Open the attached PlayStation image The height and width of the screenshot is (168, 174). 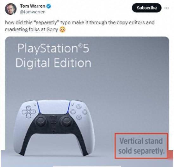[x=87, y=102]
